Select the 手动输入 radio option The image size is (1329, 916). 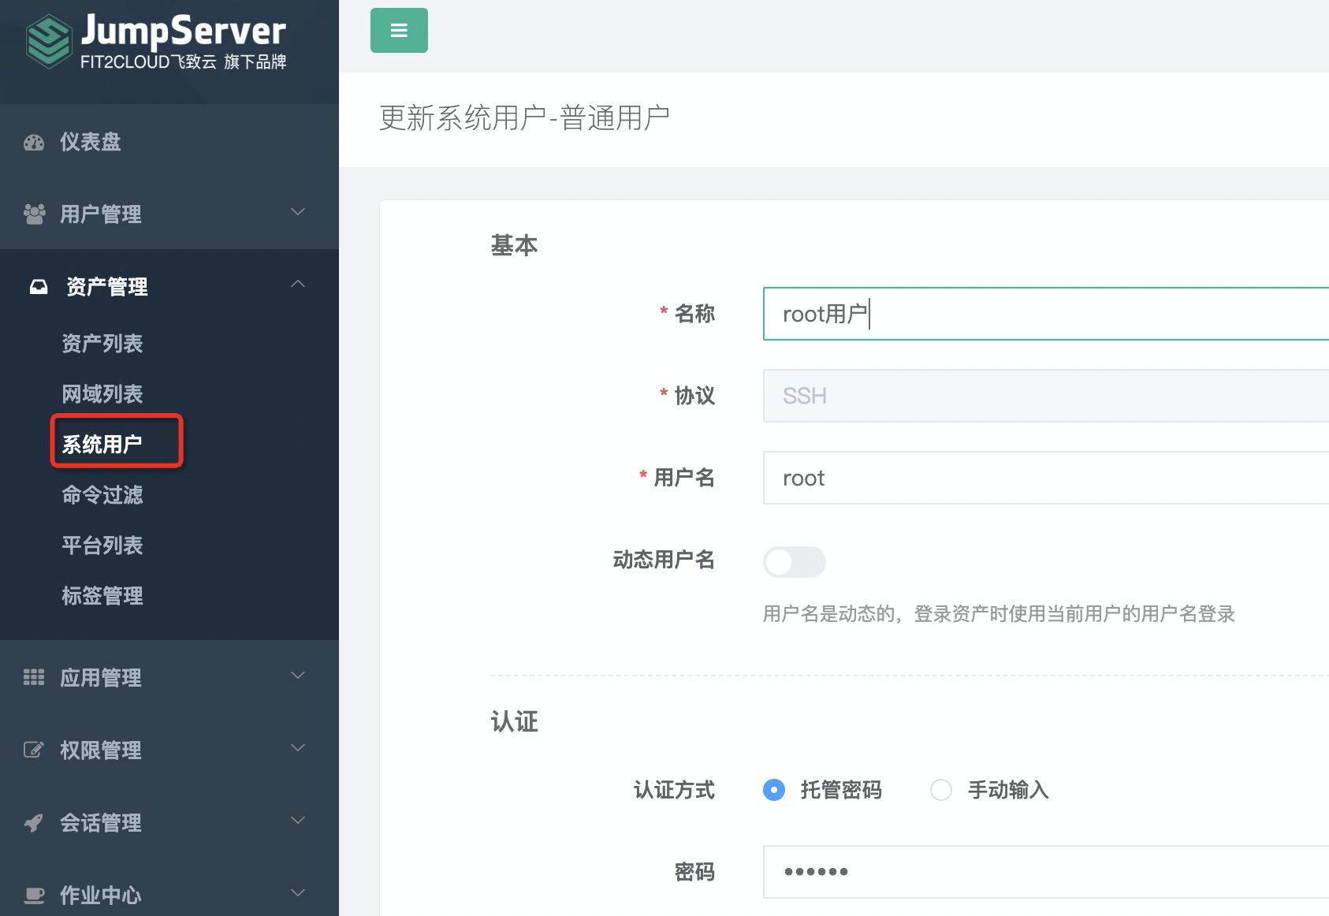(941, 790)
